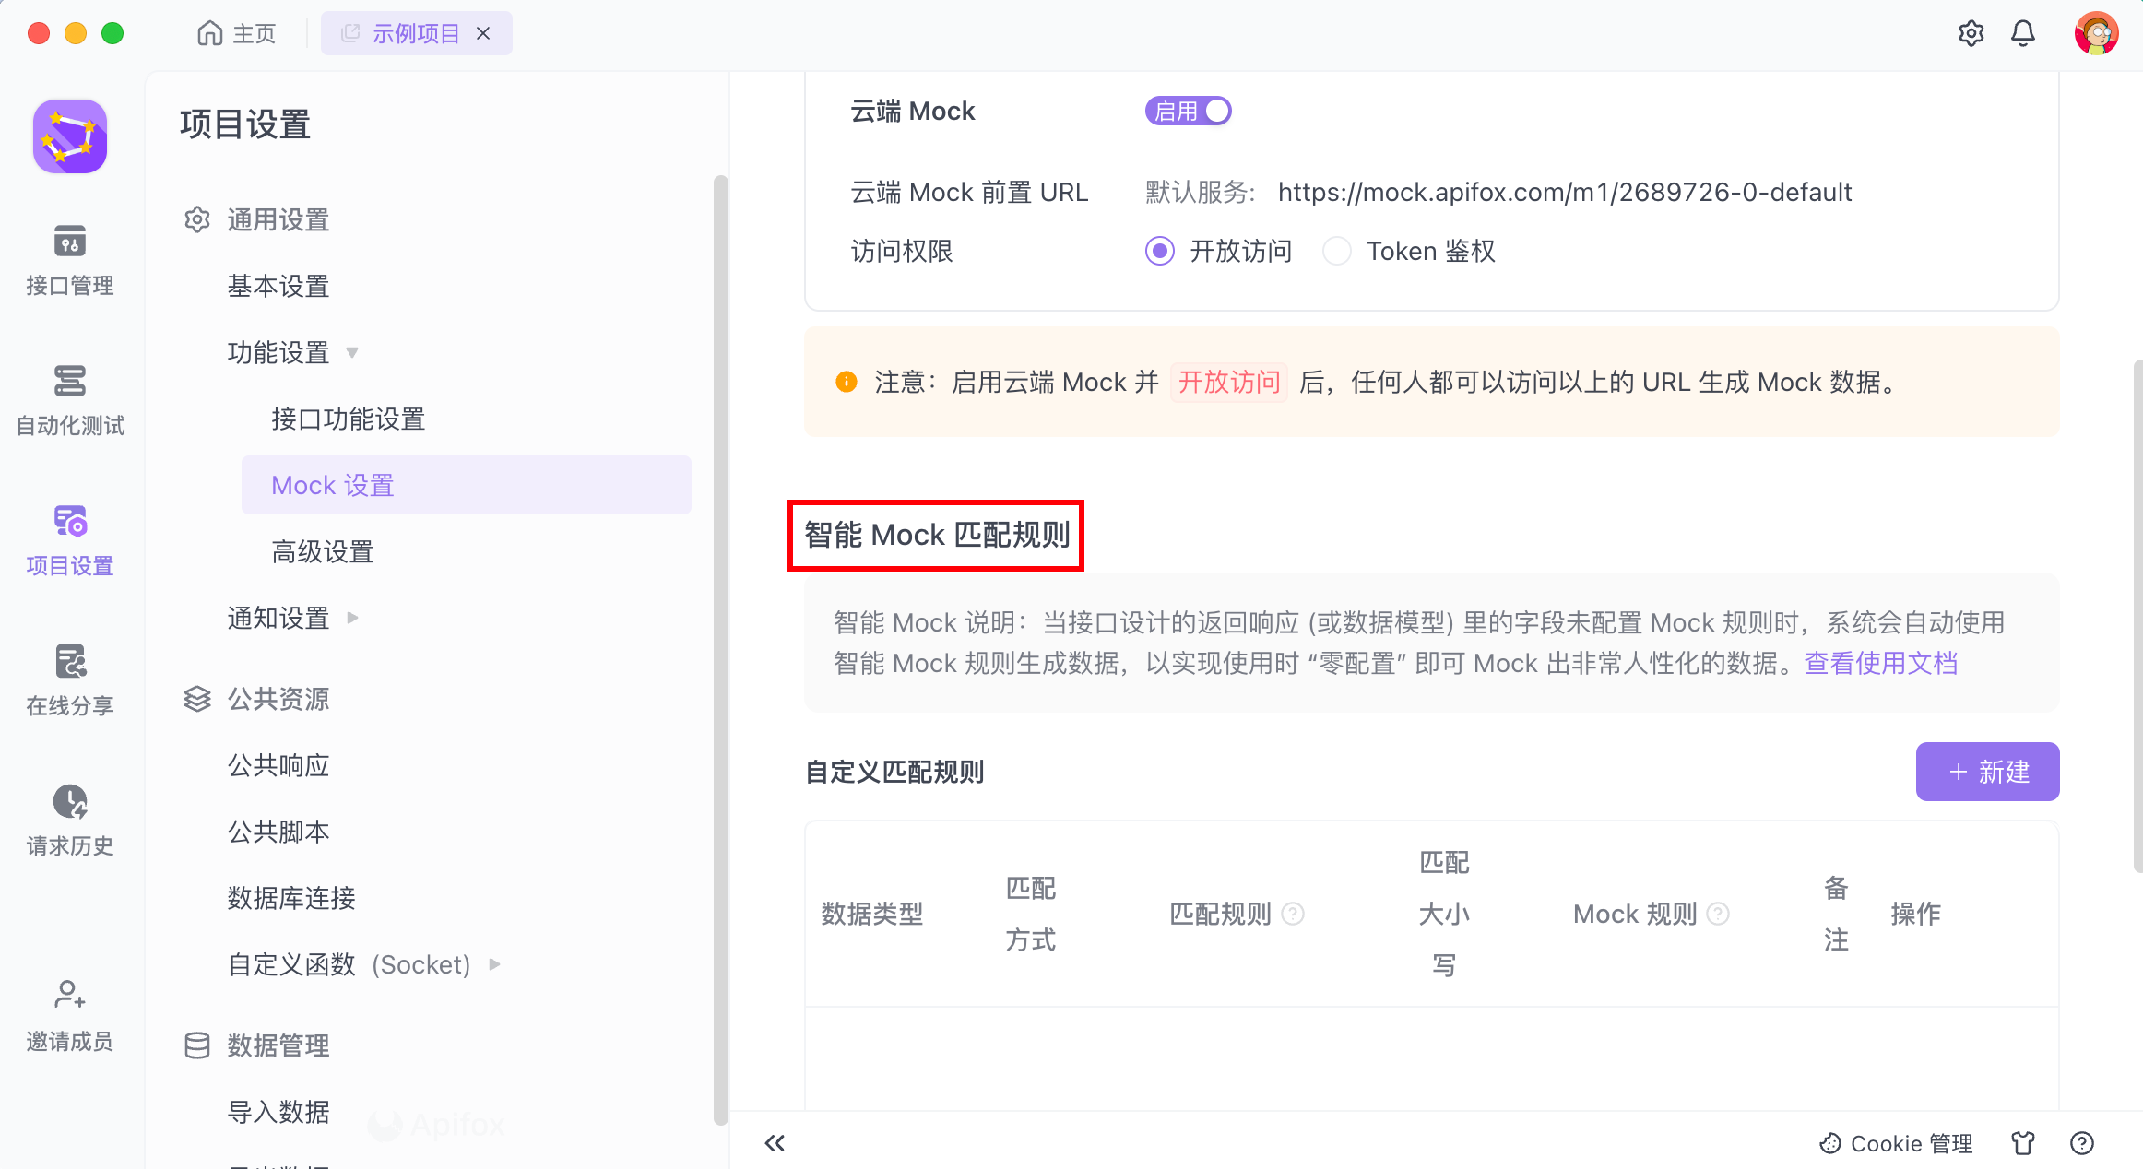2143x1169 pixels.
Task: Expand the 通知设置 submenu arrow
Action: pos(352,618)
